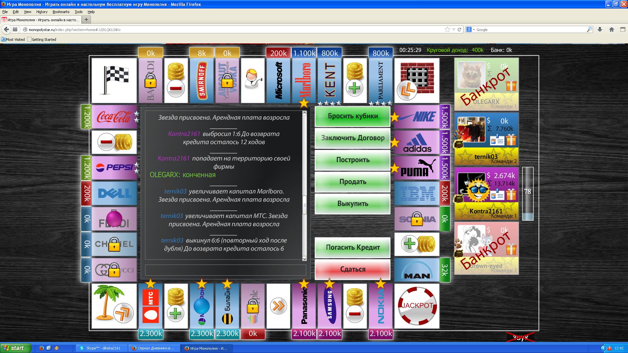Select the MTS property cell

(x=151, y=306)
